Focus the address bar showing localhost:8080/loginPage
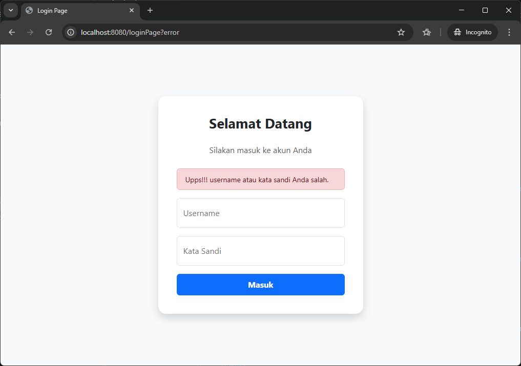The height and width of the screenshot is (366, 521). tap(231, 32)
